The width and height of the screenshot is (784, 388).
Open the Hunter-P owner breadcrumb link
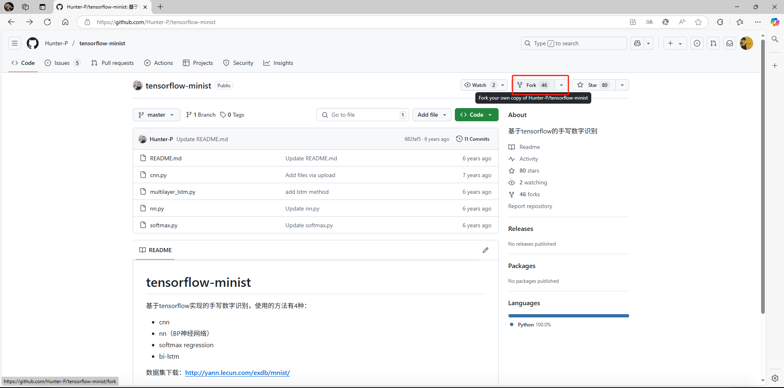click(x=56, y=43)
